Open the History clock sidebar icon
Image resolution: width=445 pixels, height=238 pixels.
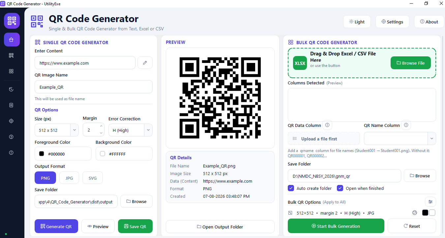click(x=12, y=89)
